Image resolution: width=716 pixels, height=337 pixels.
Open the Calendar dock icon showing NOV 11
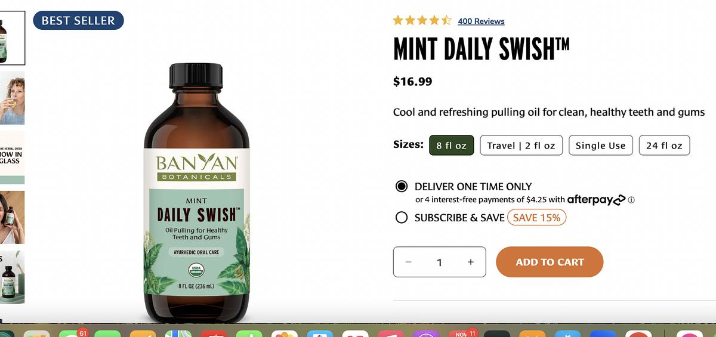coord(464,333)
